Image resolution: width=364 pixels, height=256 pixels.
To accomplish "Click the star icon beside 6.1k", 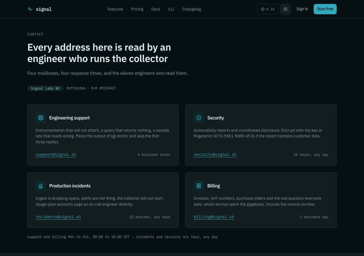I will tap(263, 9).
